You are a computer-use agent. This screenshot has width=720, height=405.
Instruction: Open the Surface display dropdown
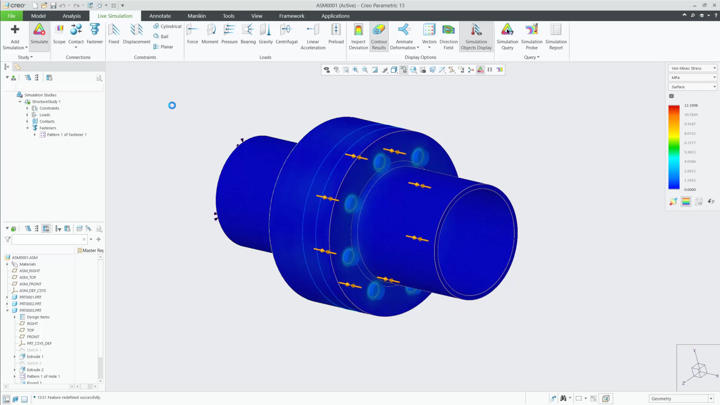tap(692, 87)
